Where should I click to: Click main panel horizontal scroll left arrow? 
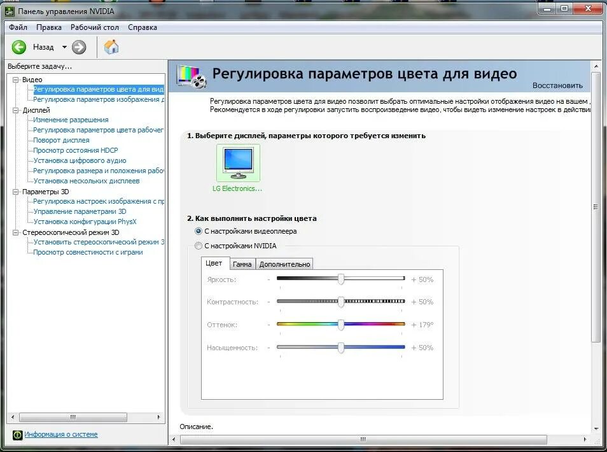point(174,439)
